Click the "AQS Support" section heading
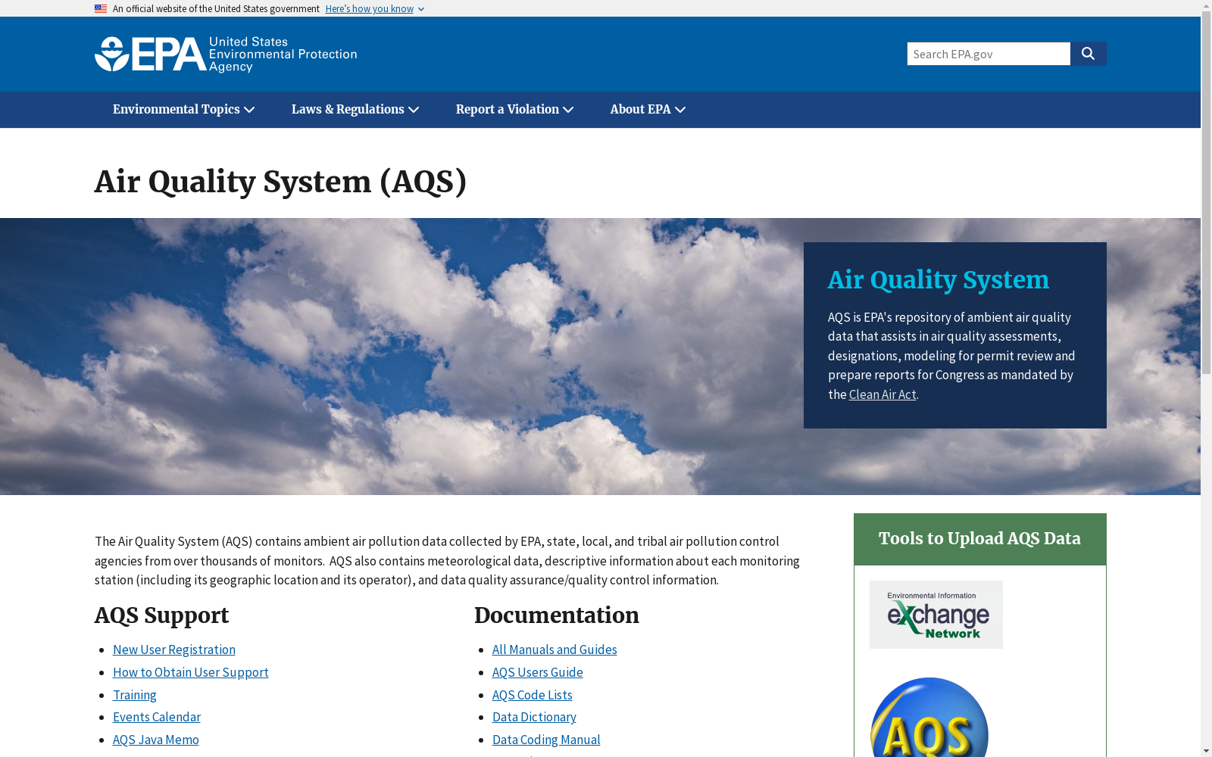This screenshot has width=1212, height=757. click(x=161, y=615)
